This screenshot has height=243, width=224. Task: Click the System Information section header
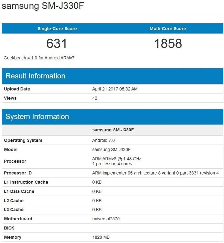[x=37, y=117]
